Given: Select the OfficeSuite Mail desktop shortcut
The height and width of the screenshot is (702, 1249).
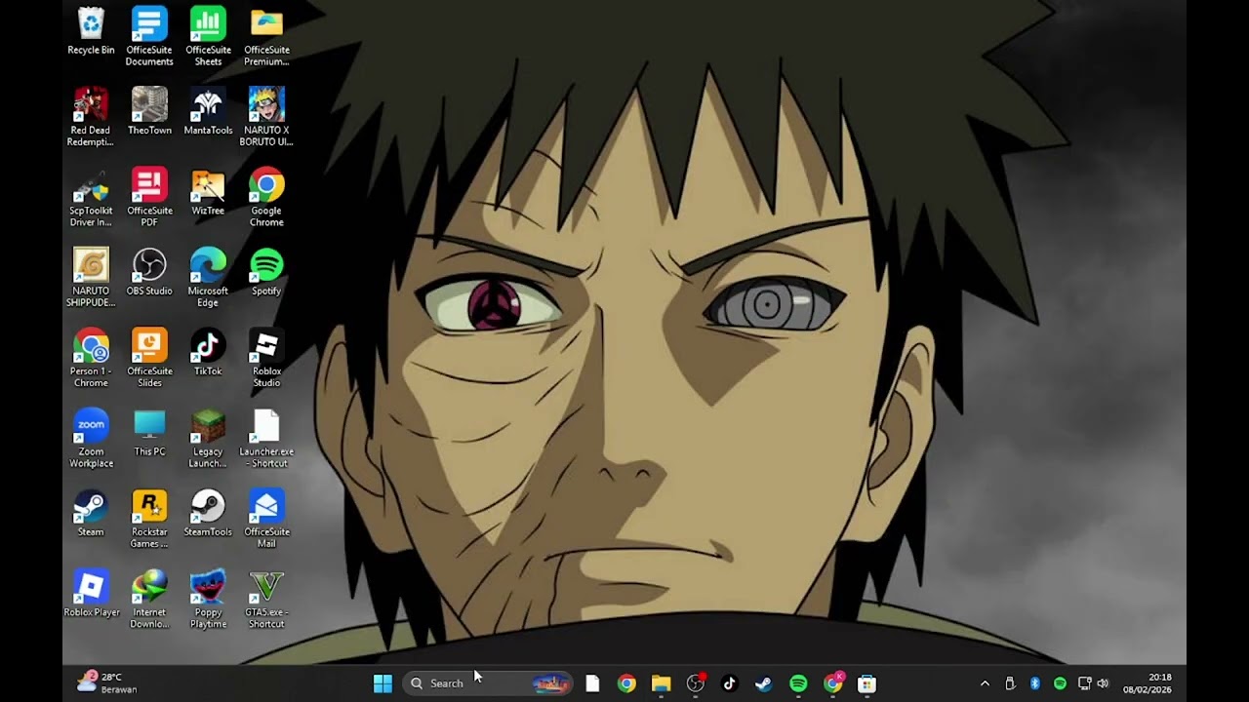Looking at the screenshot, I should [266, 519].
